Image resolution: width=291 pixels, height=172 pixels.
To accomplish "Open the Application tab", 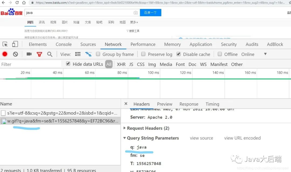I will click(x=201, y=44).
